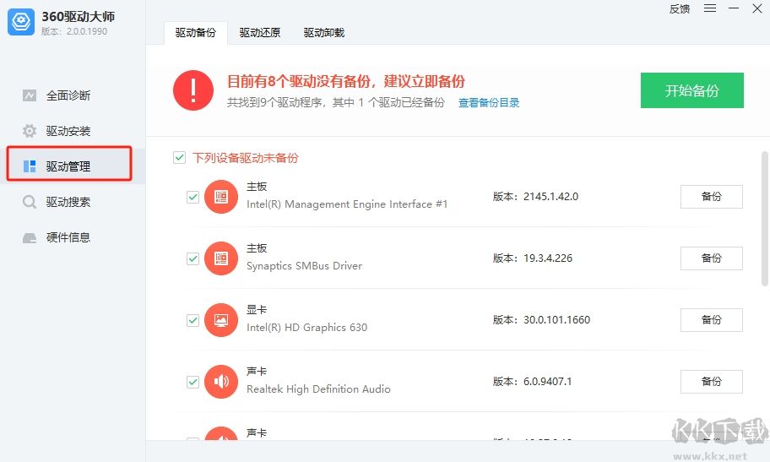Click the 硬件信息 sidebar icon

pos(30,238)
